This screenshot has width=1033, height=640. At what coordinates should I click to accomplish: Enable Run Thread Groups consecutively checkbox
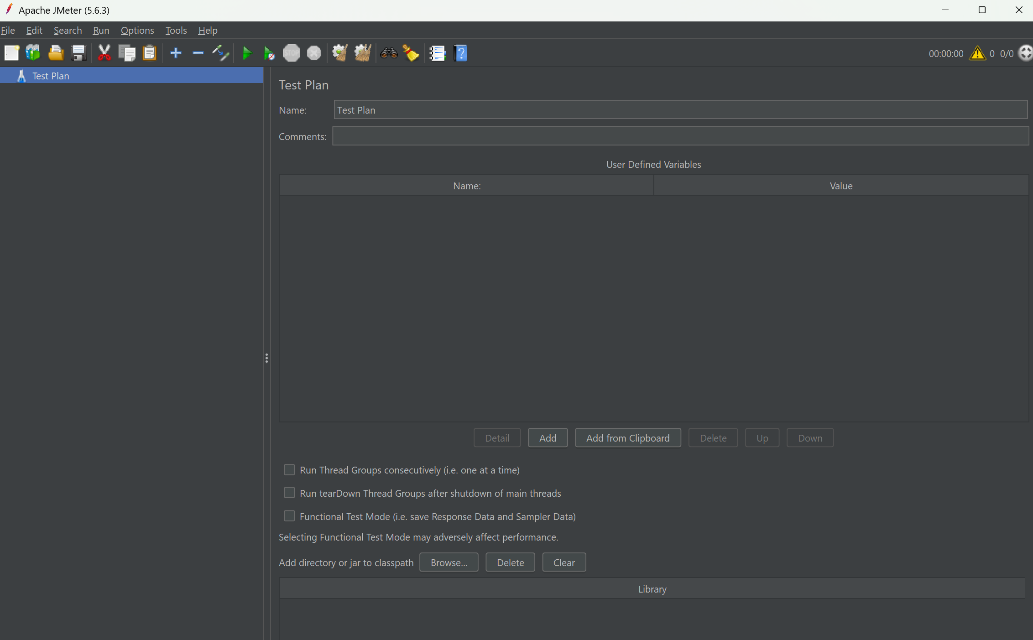tap(289, 470)
